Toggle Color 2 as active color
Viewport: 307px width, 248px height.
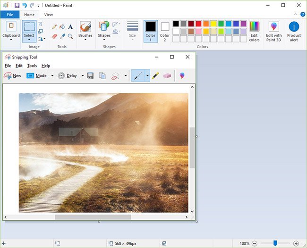click(x=165, y=30)
